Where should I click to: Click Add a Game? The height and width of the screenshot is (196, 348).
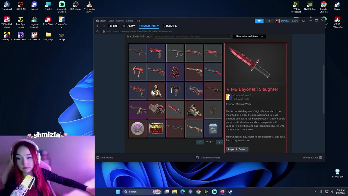tap(105, 158)
